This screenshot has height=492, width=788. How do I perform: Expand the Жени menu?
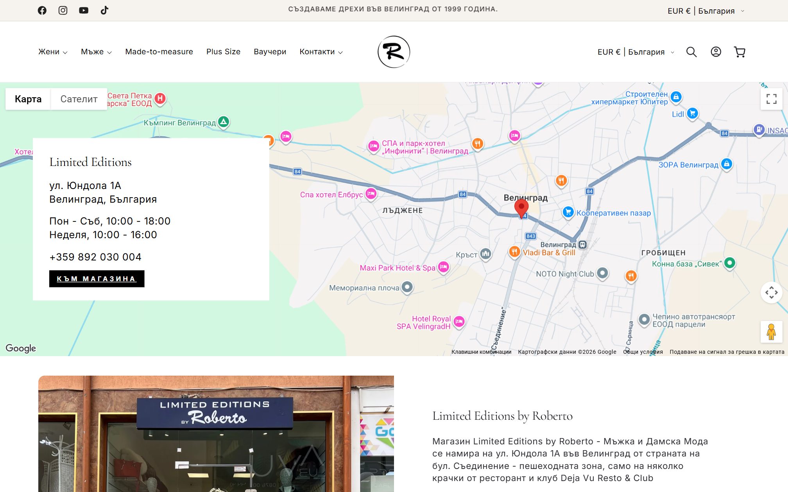[x=53, y=52]
